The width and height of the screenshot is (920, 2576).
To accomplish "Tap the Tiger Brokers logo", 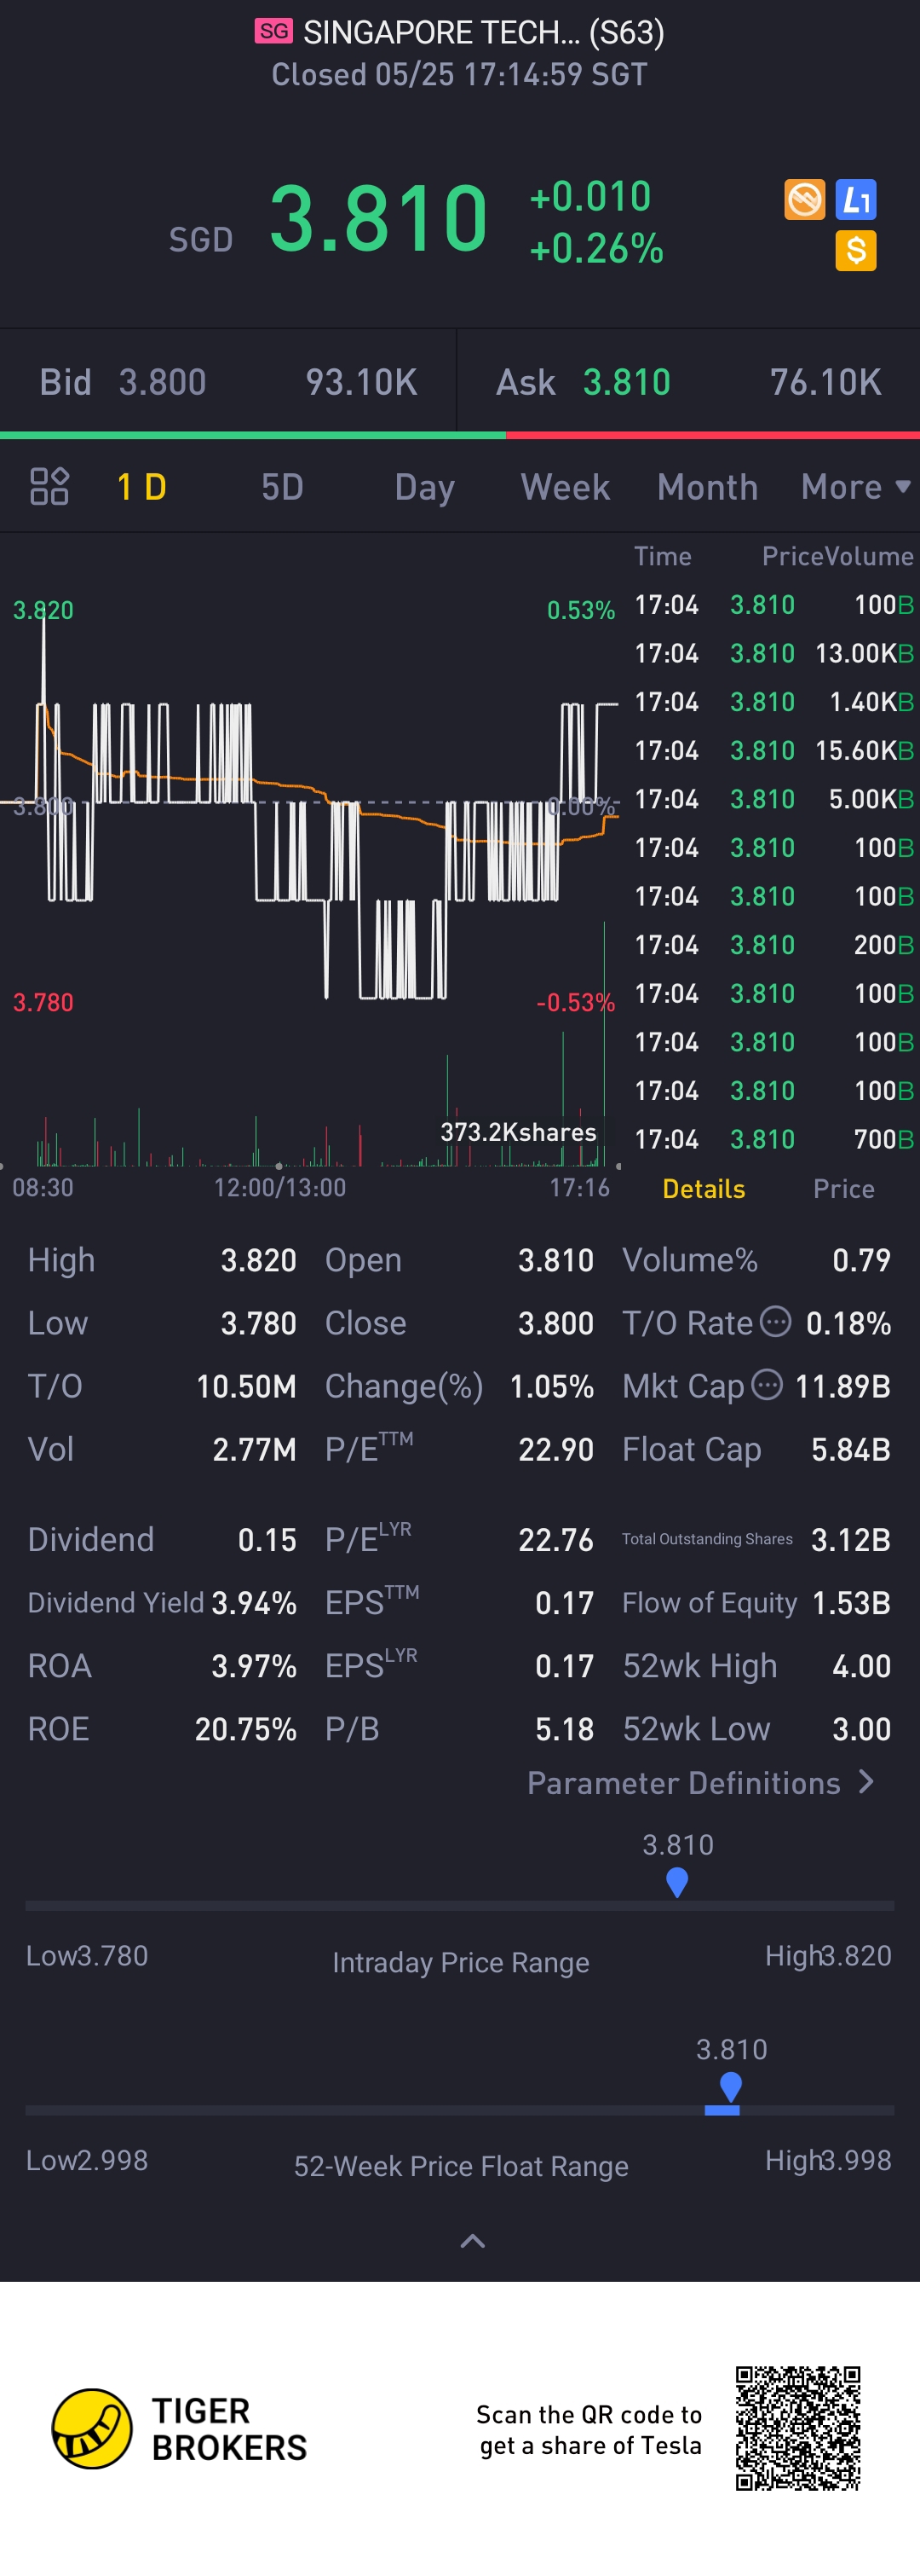I will coord(180,2429).
